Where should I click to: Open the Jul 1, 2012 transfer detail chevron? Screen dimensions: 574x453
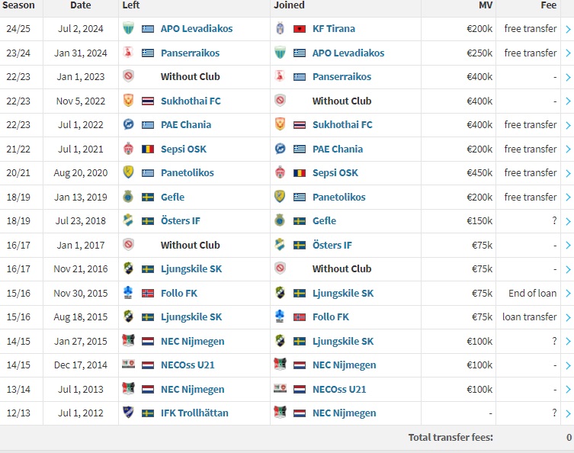[x=568, y=413]
